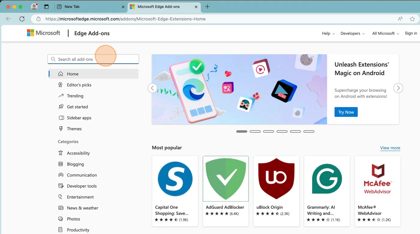The image size is (420, 234).
Task: Open Get started section
Action: pos(93,107)
